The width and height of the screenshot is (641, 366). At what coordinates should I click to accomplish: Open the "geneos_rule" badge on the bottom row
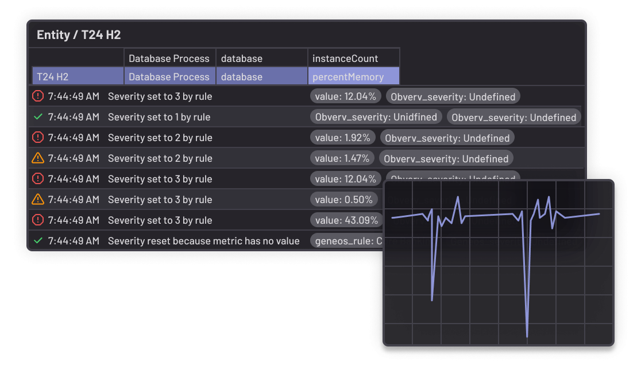tap(345, 240)
